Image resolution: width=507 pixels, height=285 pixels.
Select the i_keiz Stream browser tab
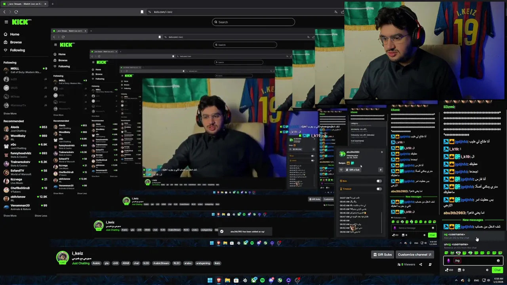24,4
